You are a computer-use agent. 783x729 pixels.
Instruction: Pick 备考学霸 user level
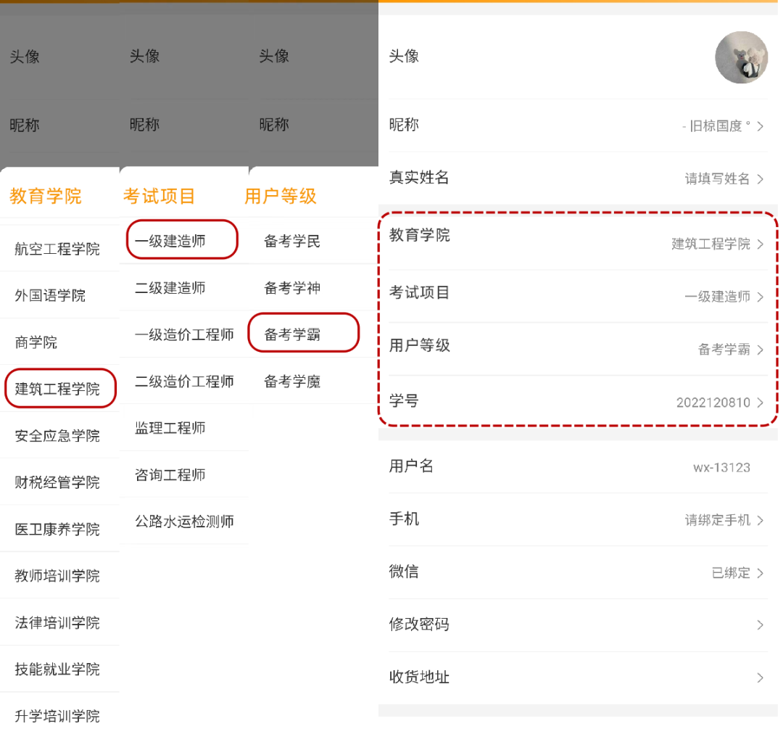(x=292, y=334)
